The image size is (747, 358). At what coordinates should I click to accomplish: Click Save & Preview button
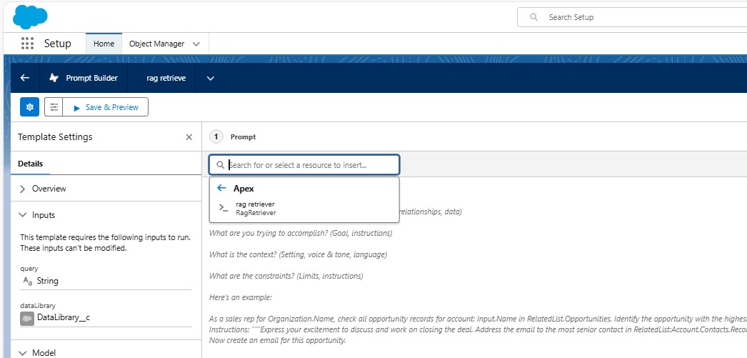coord(106,107)
